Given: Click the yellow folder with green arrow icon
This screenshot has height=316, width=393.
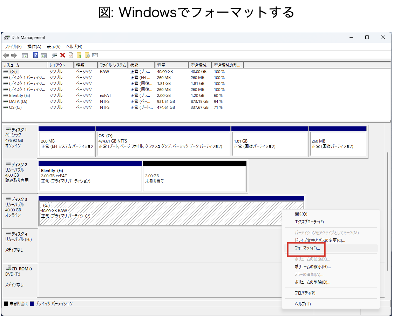Looking at the screenshot, I should tap(79, 55).
